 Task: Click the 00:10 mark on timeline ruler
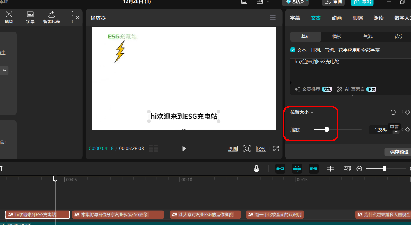pyautogui.click(x=187, y=180)
